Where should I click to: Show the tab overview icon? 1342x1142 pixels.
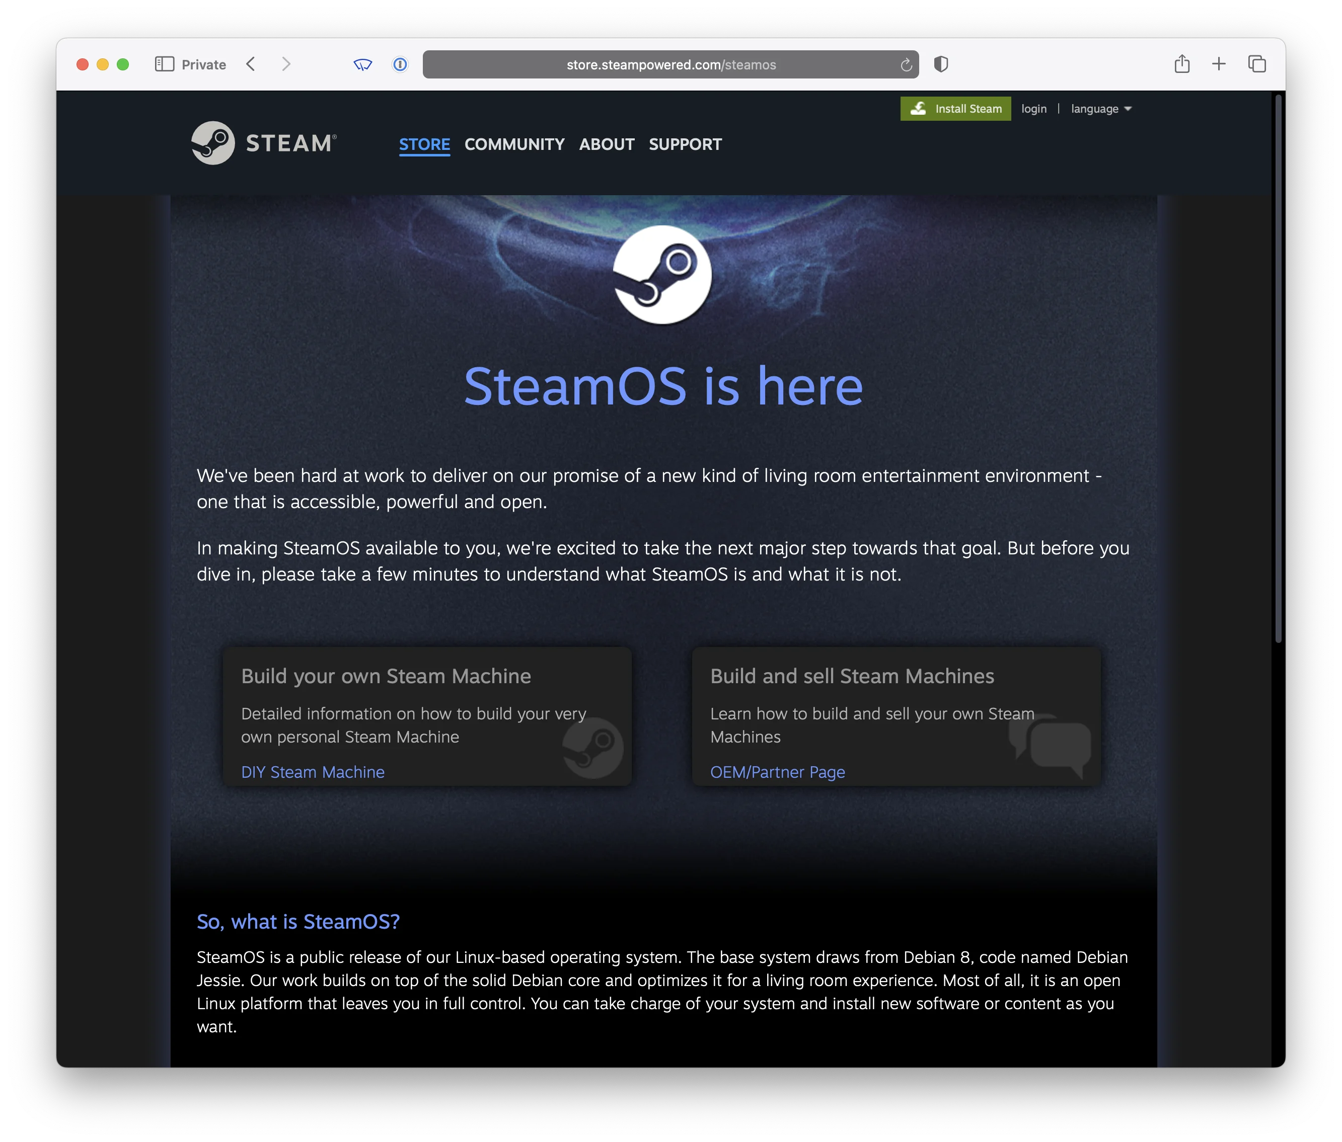tap(1257, 64)
